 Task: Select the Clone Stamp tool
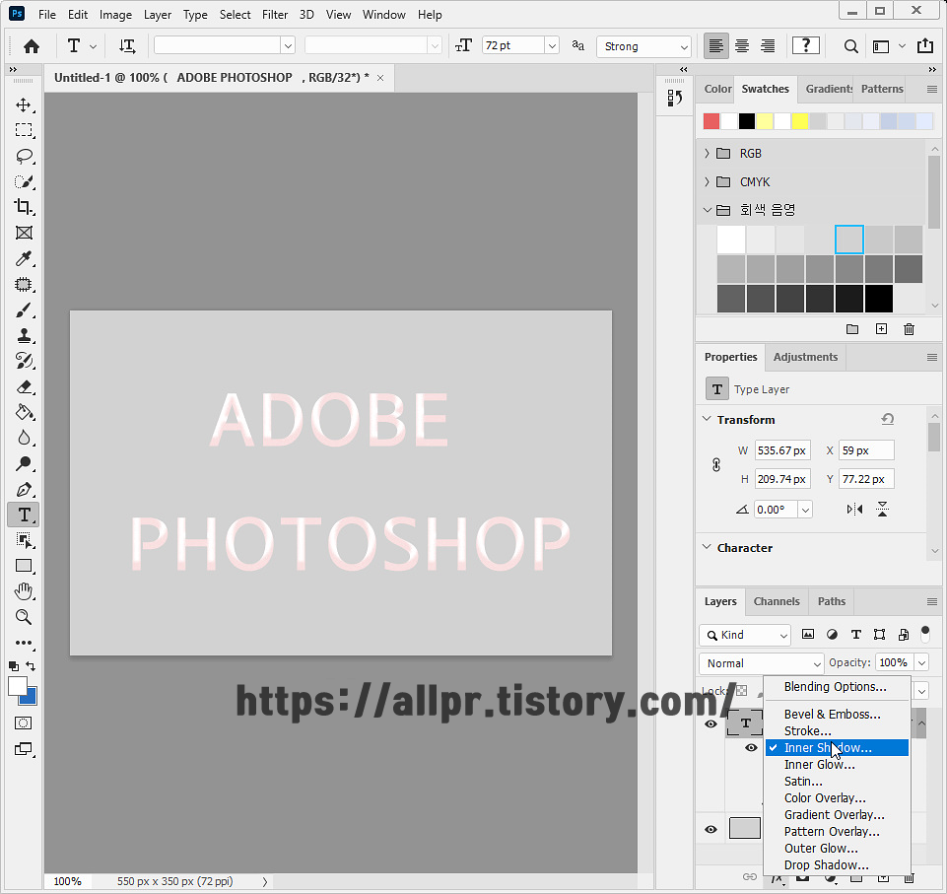point(24,336)
